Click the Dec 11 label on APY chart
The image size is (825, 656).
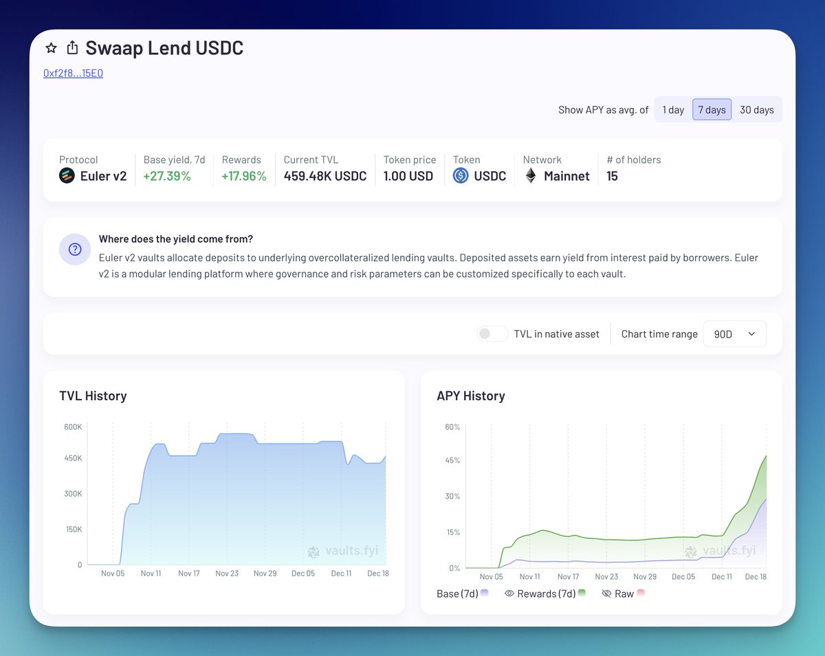pos(722,576)
